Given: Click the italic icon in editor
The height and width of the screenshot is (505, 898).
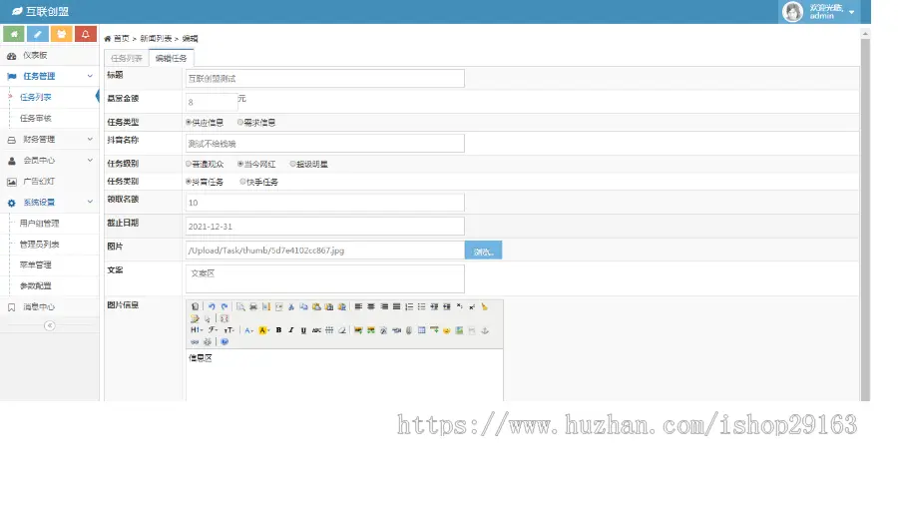Looking at the screenshot, I should tap(291, 330).
